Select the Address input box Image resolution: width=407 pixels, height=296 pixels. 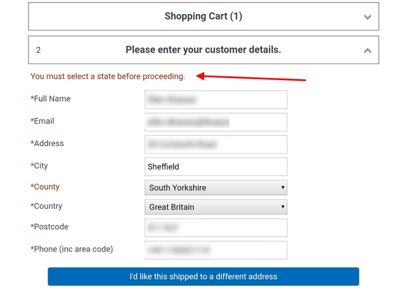coord(216,144)
